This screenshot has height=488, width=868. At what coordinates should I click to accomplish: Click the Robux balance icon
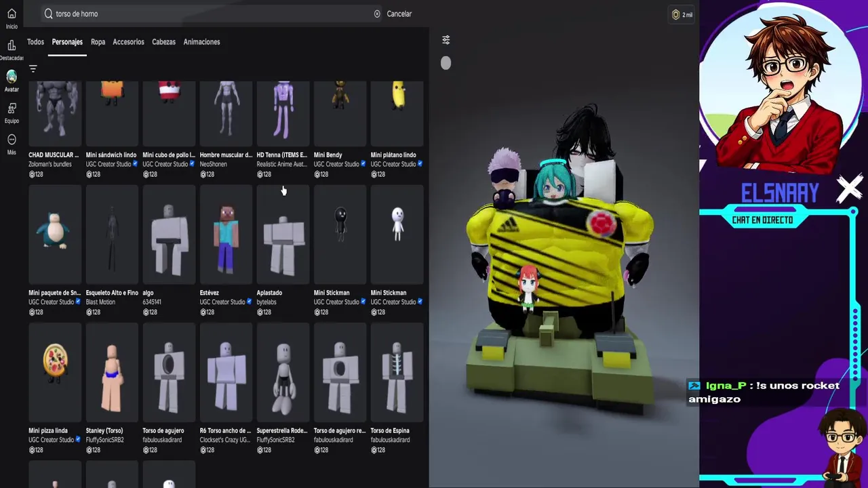(x=675, y=14)
